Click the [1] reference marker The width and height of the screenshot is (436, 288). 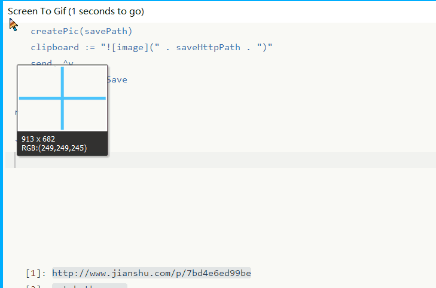34,274
